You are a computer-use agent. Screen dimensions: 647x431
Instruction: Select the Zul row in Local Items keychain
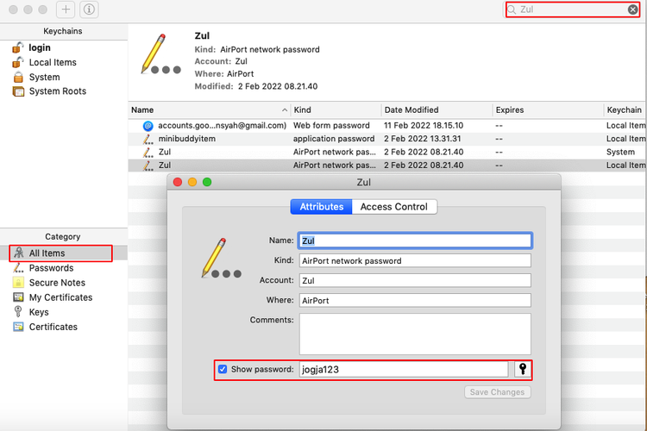(387, 166)
